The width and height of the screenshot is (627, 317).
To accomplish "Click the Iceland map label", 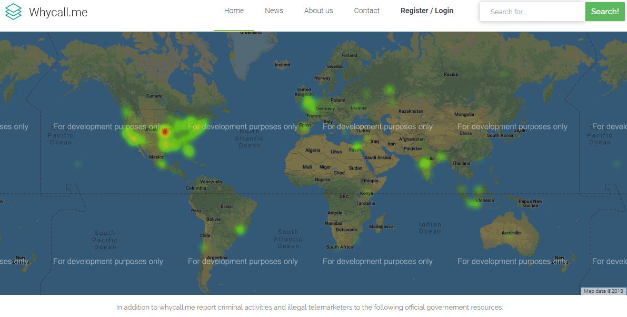I will click(x=282, y=65).
